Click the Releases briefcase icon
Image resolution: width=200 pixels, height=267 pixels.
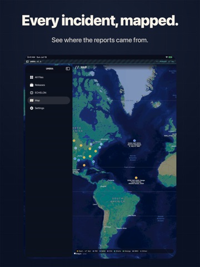32,85
